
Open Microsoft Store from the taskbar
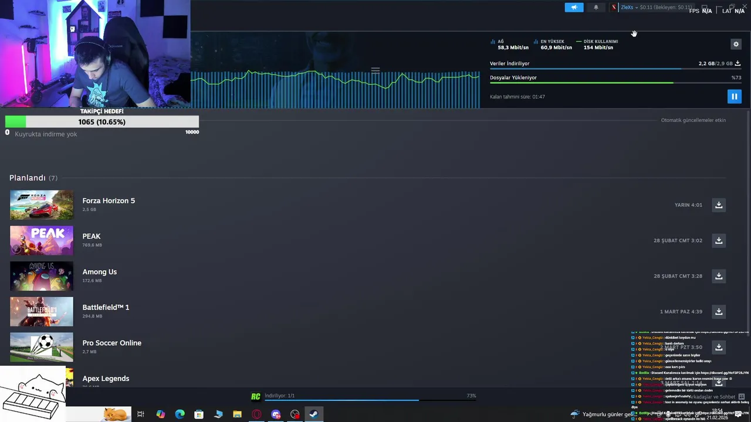(199, 414)
